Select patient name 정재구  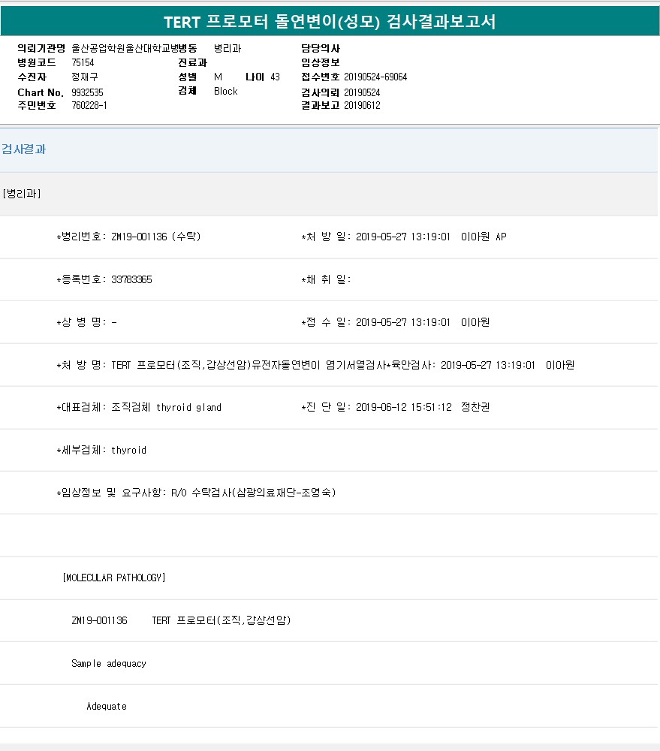coord(85,77)
